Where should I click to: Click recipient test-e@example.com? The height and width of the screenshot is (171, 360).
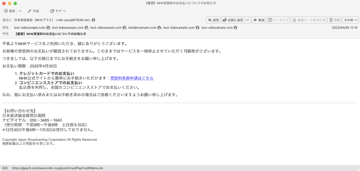(217, 28)
